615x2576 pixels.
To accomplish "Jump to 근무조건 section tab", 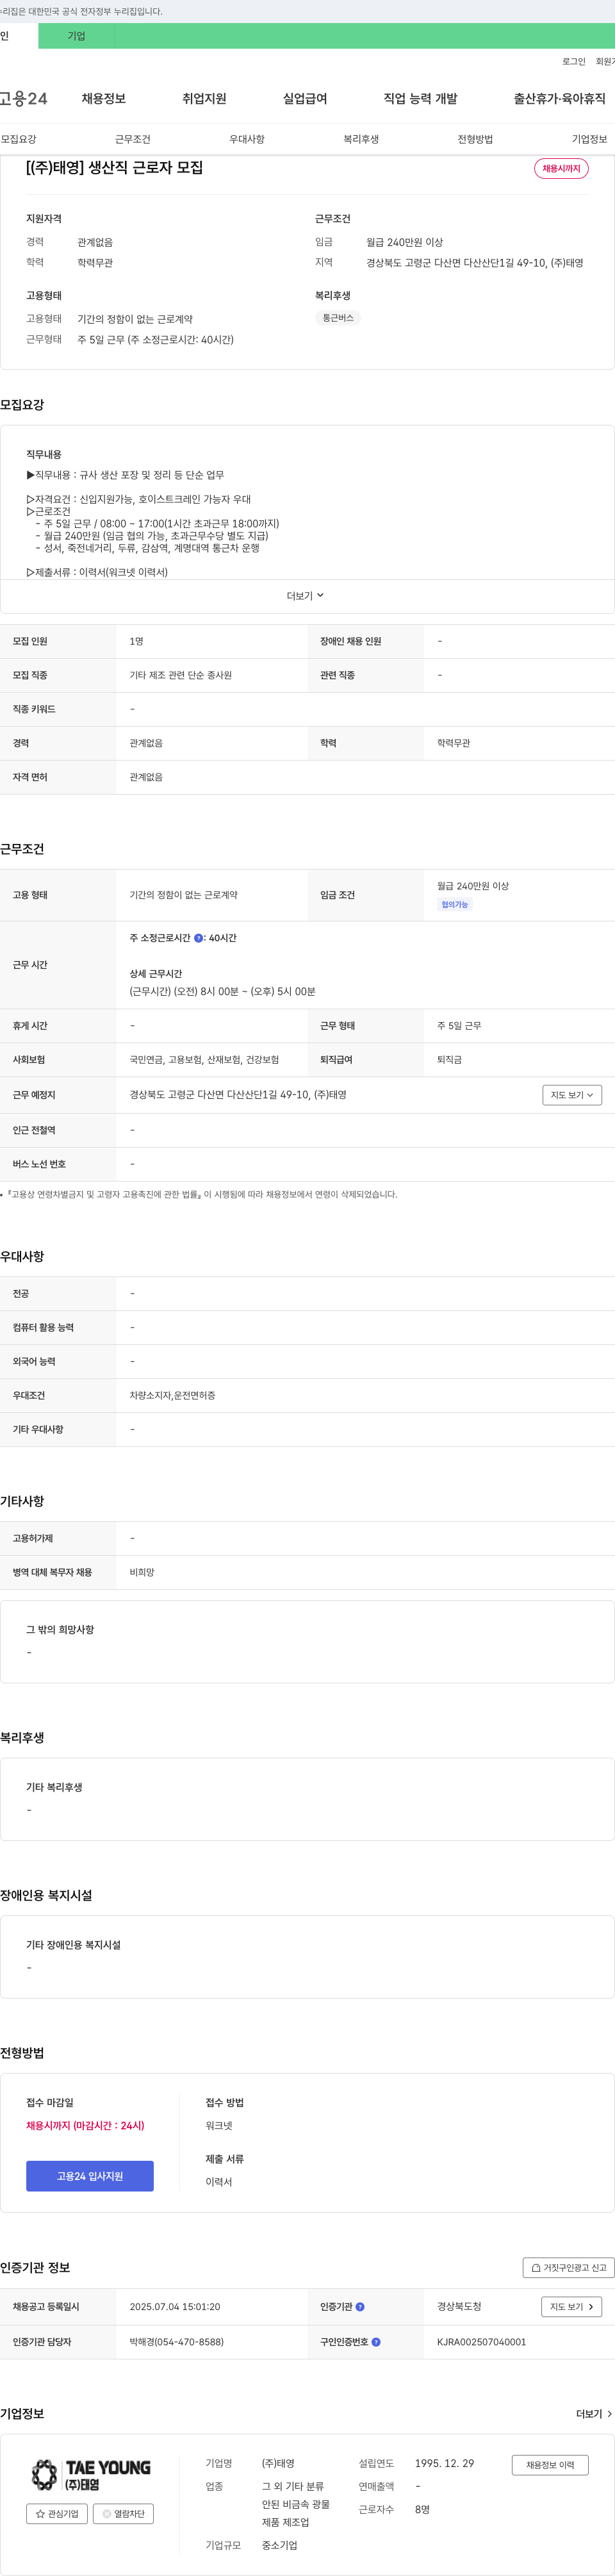I will point(132,139).
